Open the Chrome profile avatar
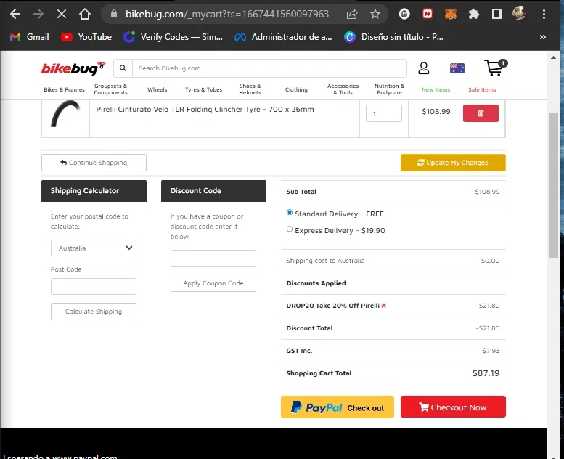The image size is (564, 459). click(519, 14)
